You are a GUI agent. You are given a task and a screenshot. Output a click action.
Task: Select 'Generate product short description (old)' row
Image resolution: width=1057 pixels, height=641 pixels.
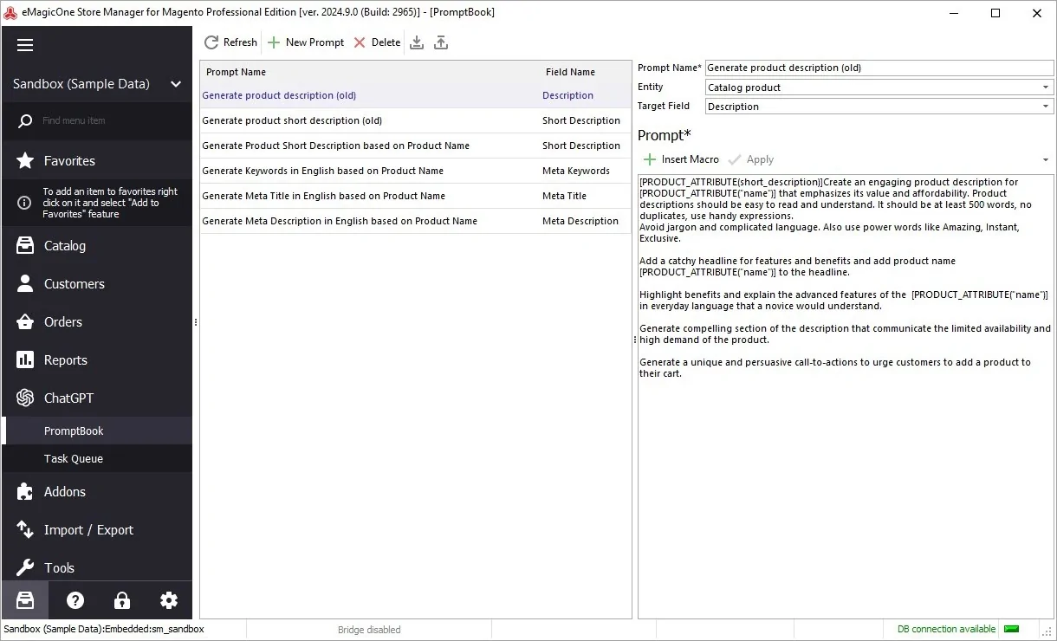(x=415, y=120)
